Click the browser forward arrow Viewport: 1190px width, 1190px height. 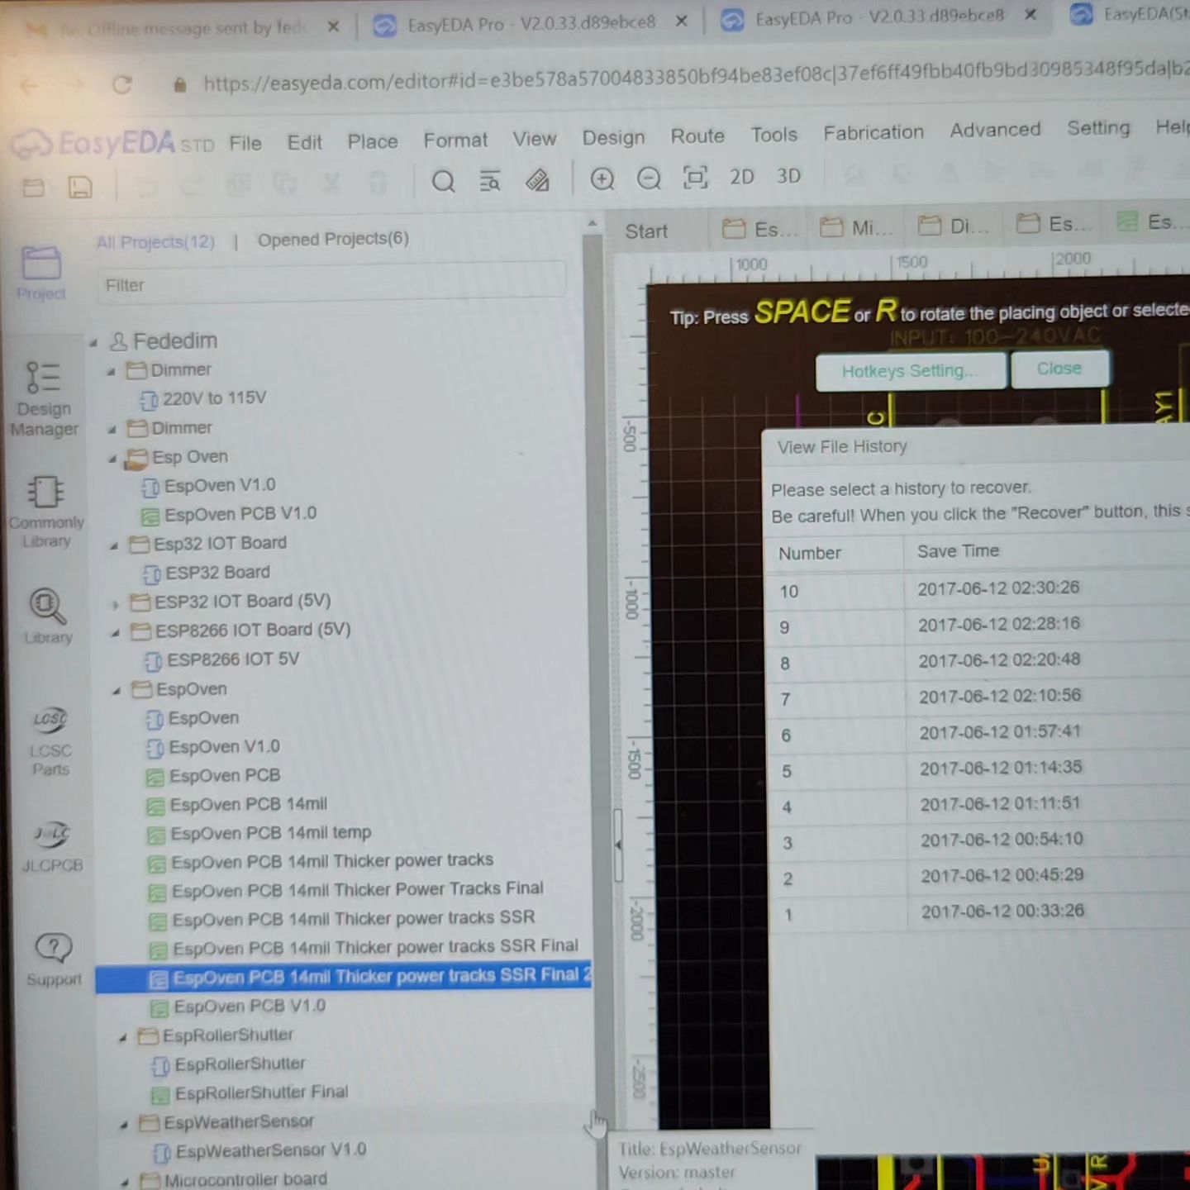pos(75,84)
